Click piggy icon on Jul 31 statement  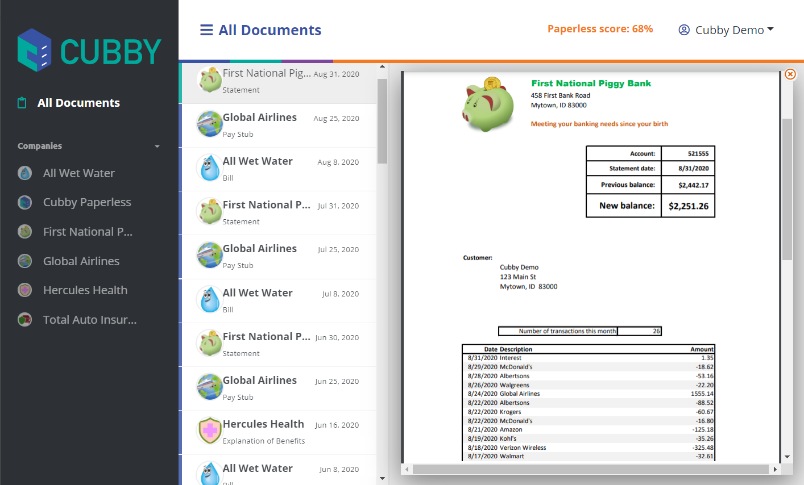209,211
